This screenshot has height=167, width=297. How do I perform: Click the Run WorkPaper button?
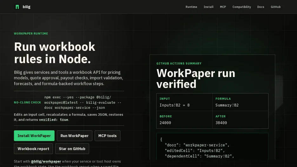(75, 136)
